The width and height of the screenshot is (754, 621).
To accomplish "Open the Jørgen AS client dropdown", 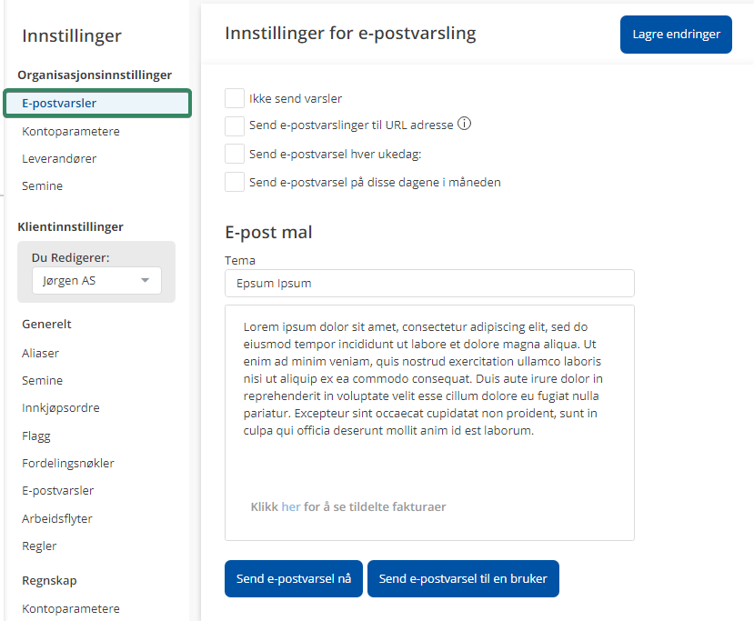I will click(96, 281).
